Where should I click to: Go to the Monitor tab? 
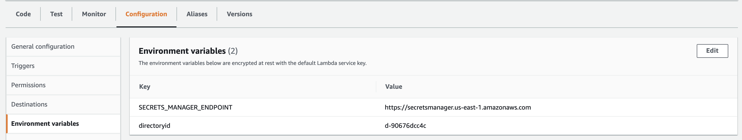94,14
